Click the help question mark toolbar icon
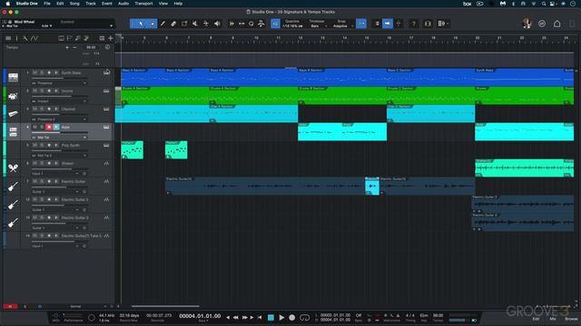581x326 pixels. pyautogui.click(x=414, y=24)
